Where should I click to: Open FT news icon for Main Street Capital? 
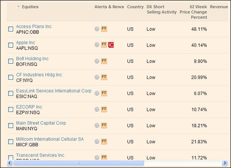(104, 126)
